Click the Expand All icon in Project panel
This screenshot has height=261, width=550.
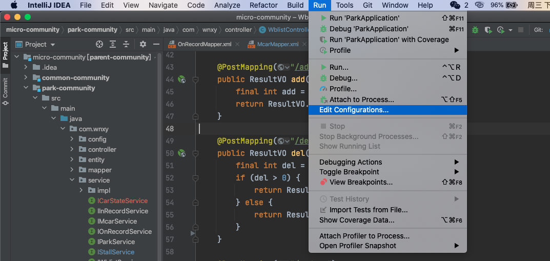(113, 44)
